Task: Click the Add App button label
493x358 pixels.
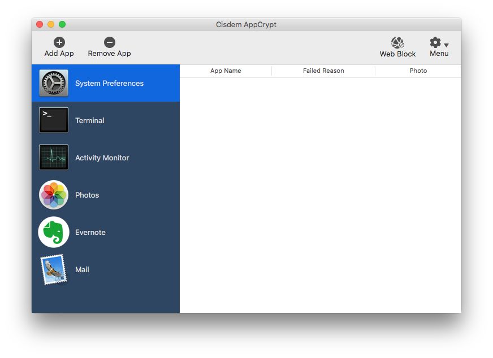Action: [59, 54]
